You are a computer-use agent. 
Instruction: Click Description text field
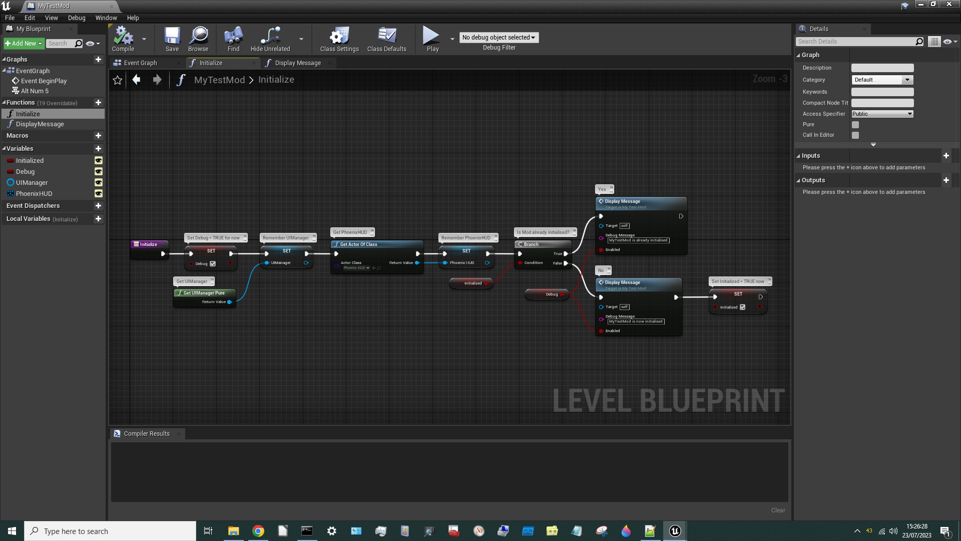(x=882, y=68)
